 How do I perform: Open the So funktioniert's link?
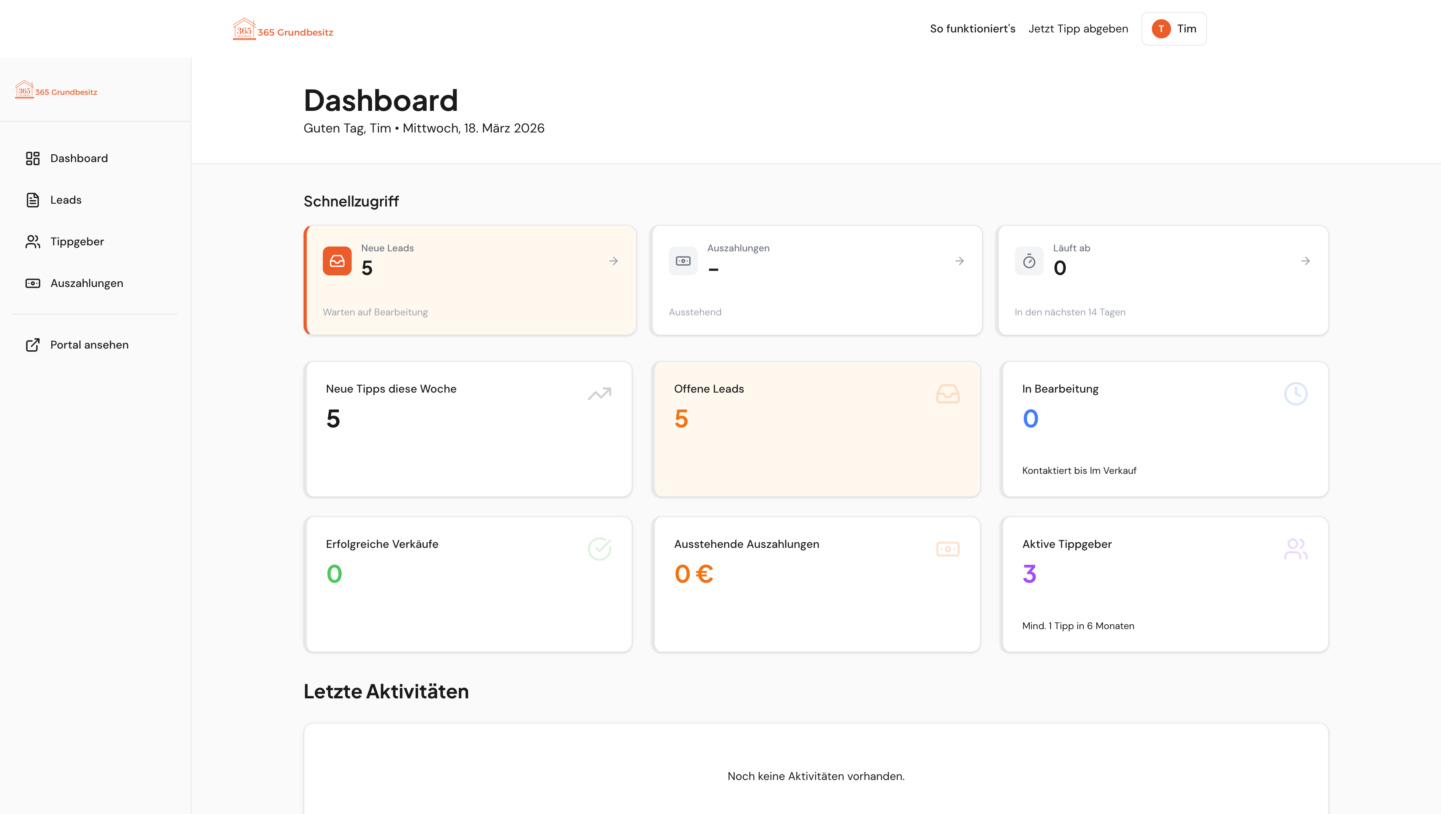(973, 28)
